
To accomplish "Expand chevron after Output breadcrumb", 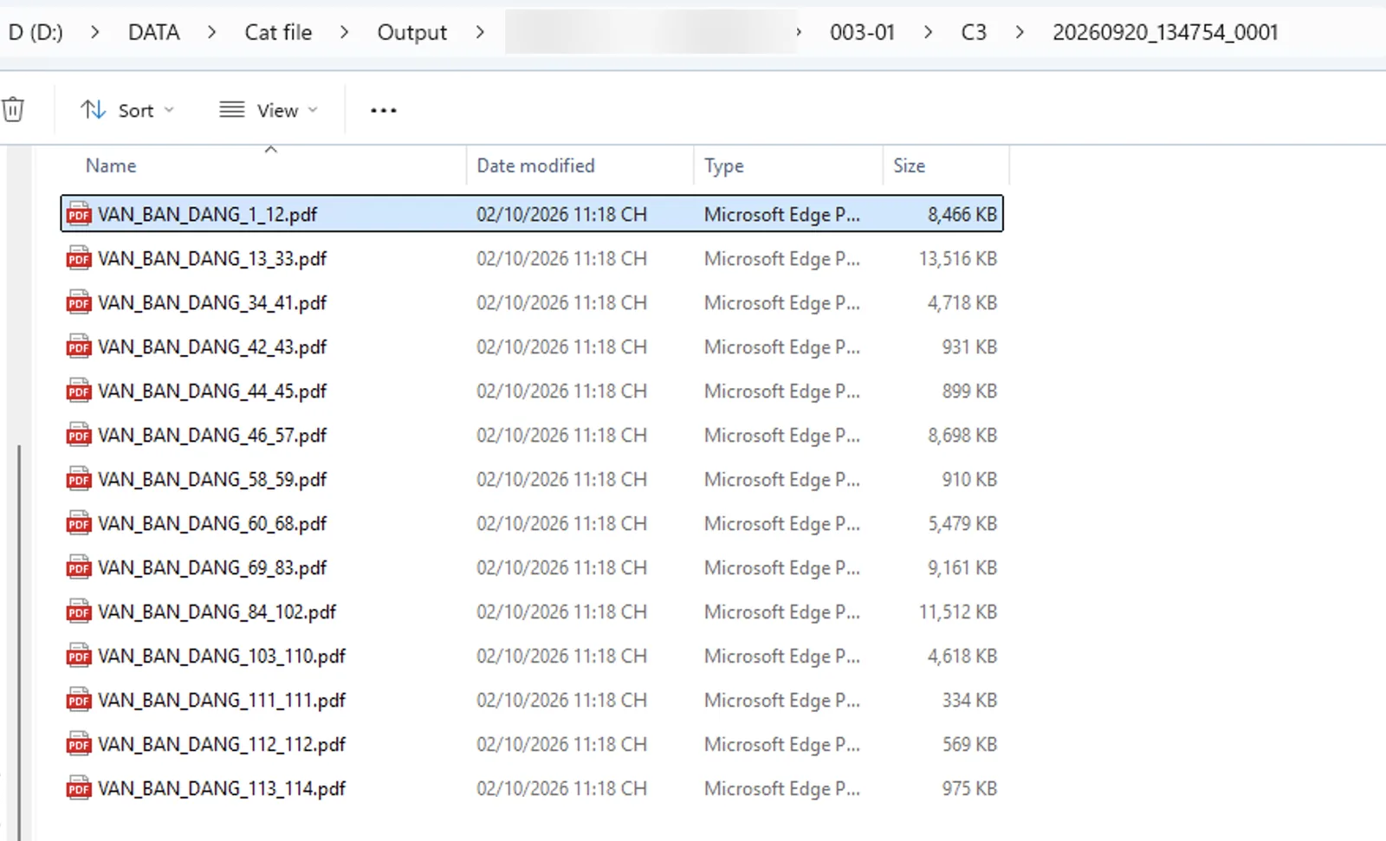I will pyautogui.click(x=480, y=32).
